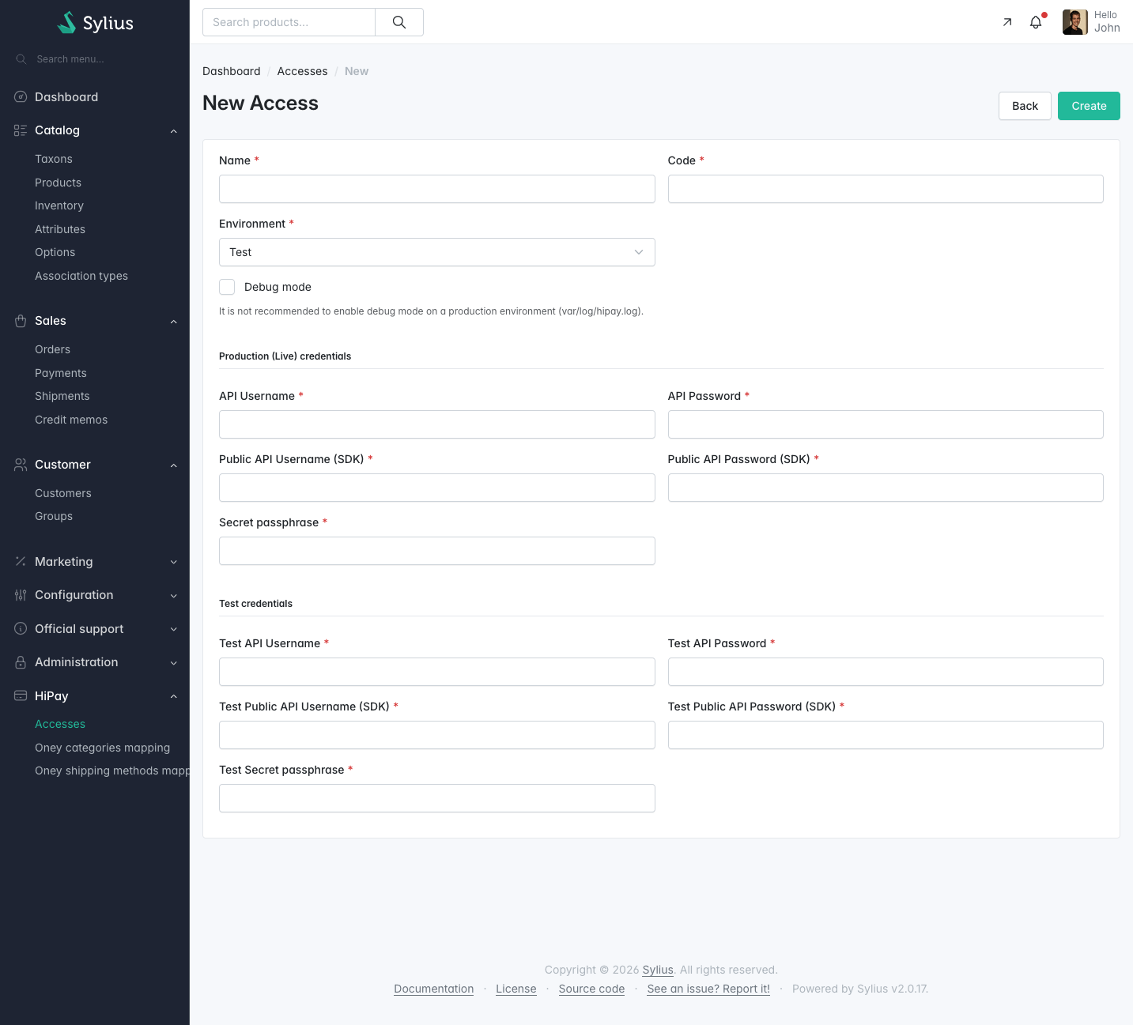Click the open storefront arrow icon
Screen dimensions: 1133x1025
tap(1007, 22)
